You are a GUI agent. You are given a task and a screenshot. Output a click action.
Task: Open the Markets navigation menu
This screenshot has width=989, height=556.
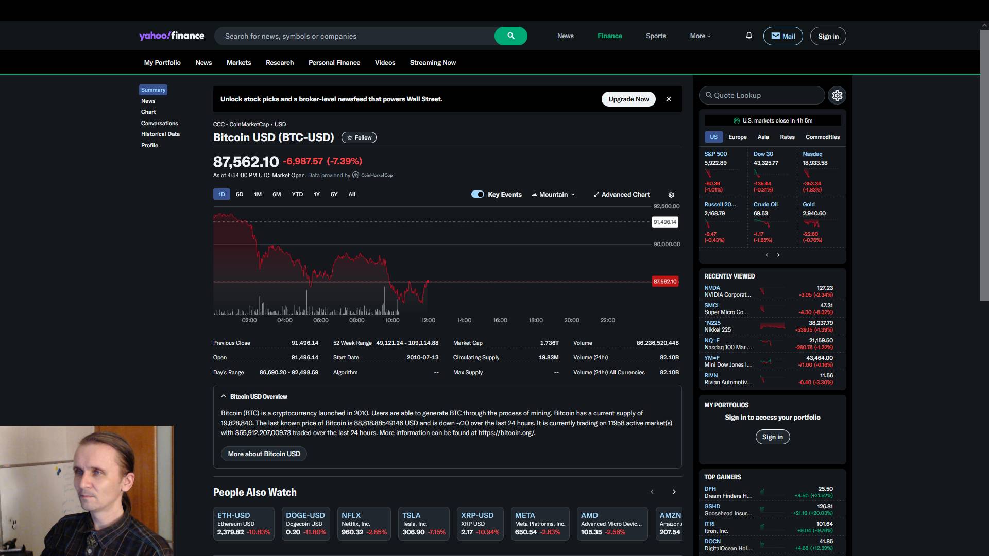(x=238, y=63)
